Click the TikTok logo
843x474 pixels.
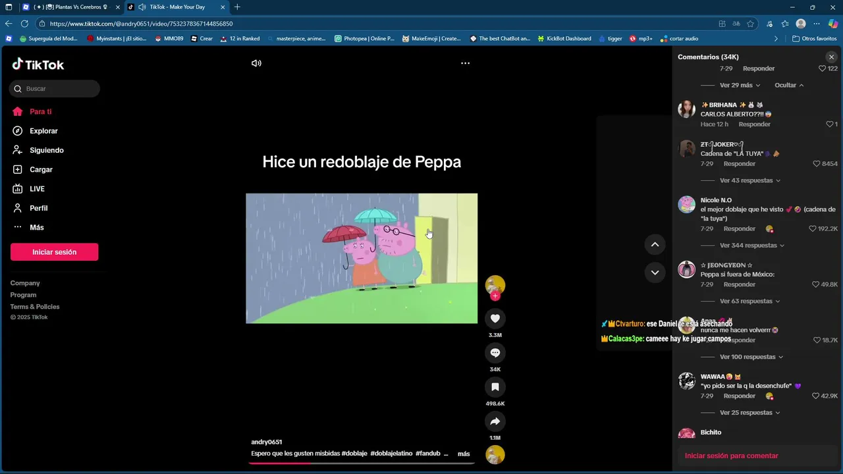click(38, 65)
